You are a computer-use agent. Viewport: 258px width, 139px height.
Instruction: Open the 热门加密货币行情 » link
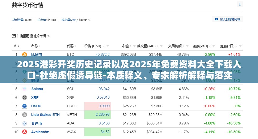point(31,36)
